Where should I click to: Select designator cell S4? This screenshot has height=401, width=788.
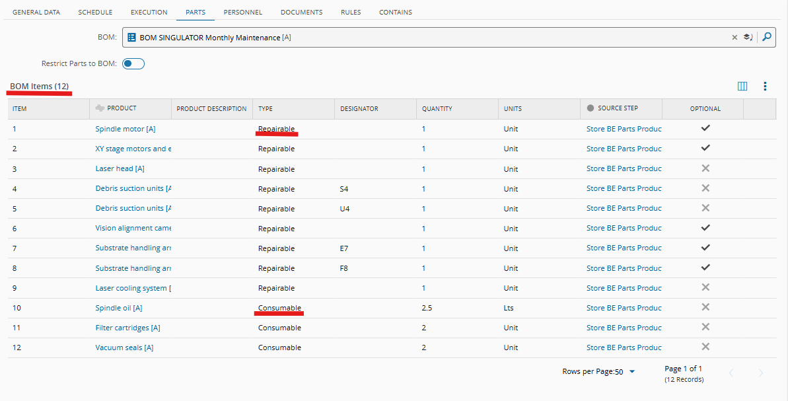tap(344, 189)
